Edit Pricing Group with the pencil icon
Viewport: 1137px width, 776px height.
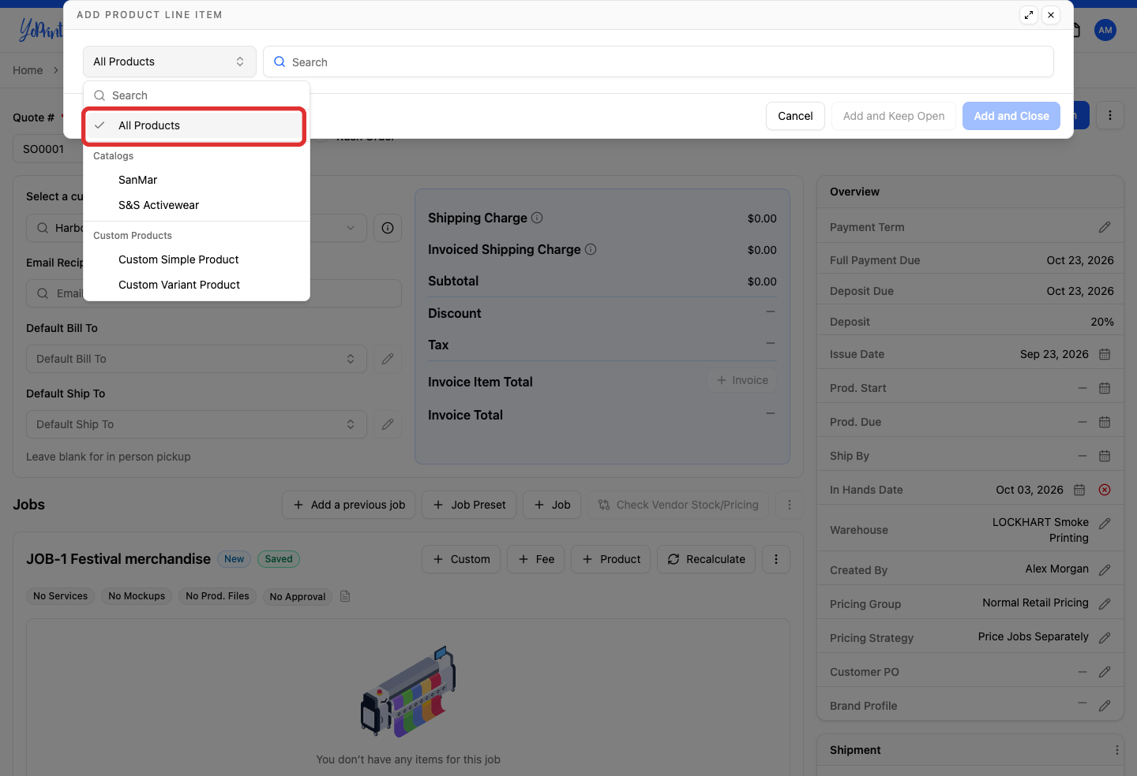pos(1105,603)
